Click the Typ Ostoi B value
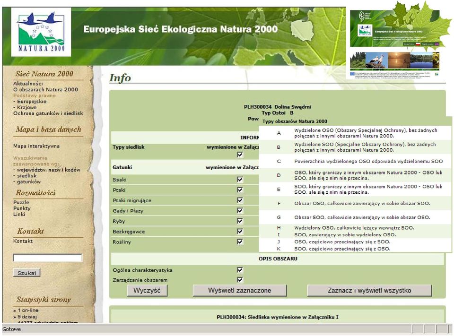Image resolution: width=454 pixels, height=336 pixels. coord(292,113)
